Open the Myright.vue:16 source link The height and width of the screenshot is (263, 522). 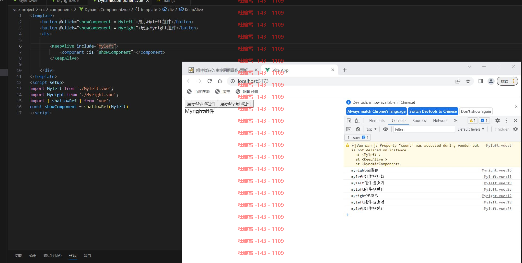(496, 170)
